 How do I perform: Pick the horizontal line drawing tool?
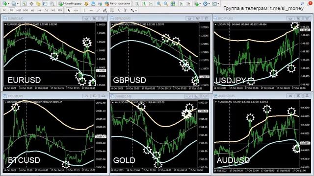91,10
